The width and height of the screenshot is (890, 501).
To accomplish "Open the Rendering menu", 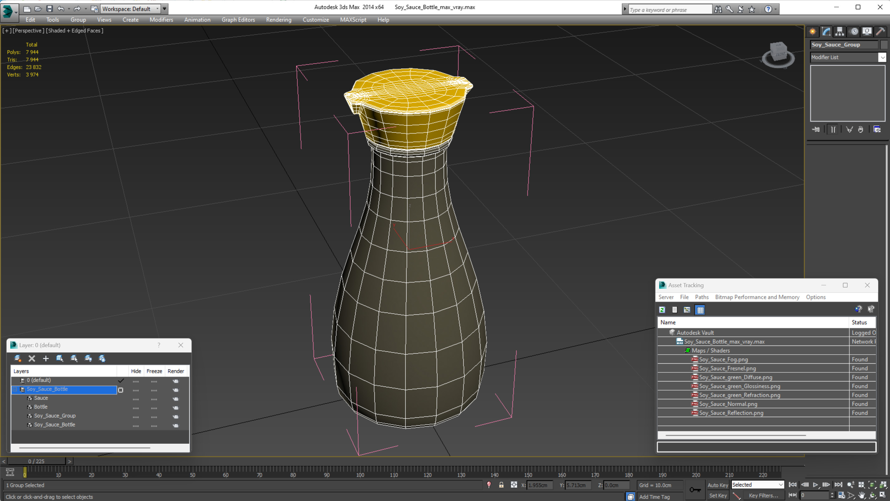I will (279, 20).
